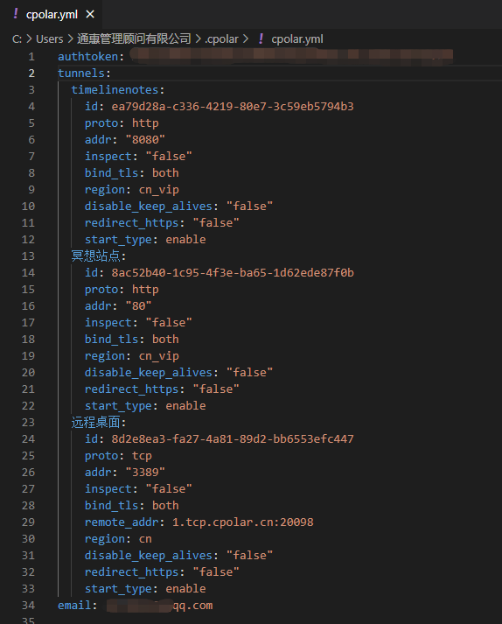Click the cpolar.yml breadcrumb file name
Image resolution: width=502 pixels, height=624 pixels.
pos(297,39)
